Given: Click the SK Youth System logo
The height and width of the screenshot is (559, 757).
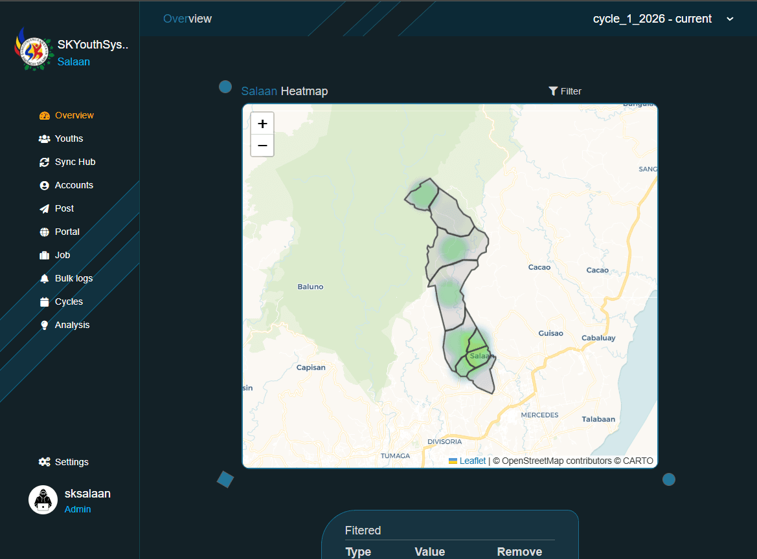Looking at the screenshot, I should point(33,50).
